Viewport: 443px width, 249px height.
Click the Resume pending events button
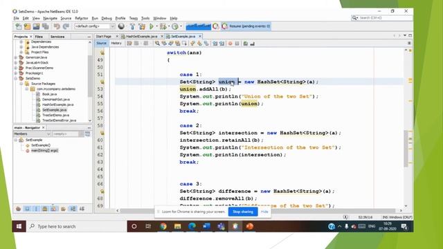point(246,26)
